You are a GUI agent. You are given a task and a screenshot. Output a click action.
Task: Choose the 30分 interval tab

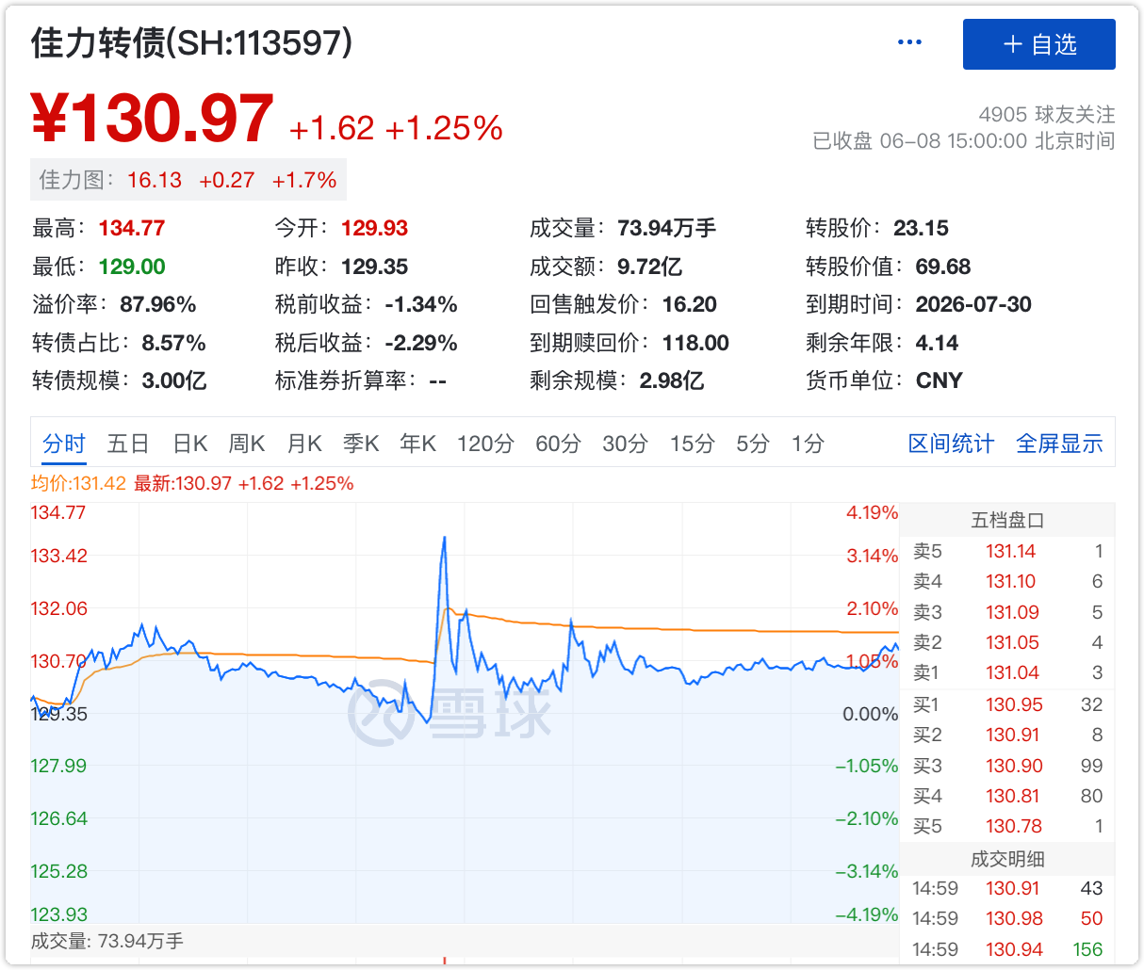point(625,444)
